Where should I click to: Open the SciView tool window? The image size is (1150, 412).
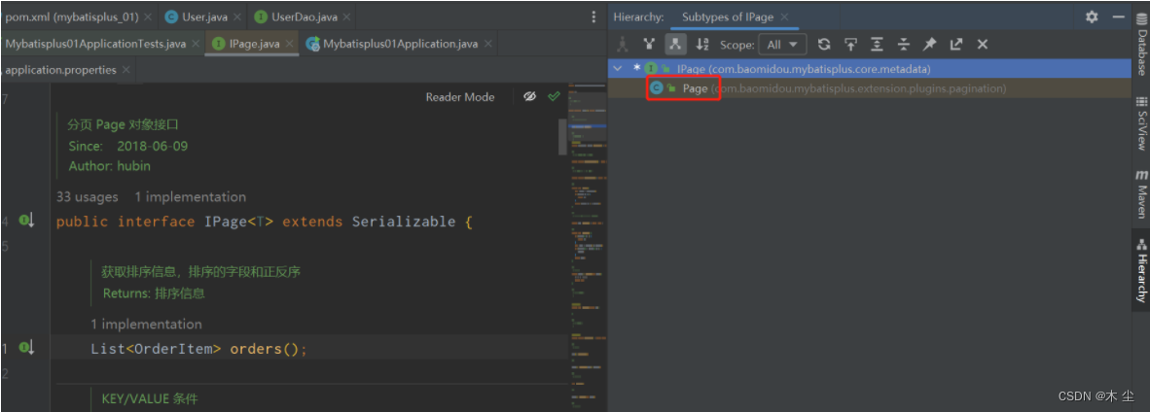(1140, 123)
